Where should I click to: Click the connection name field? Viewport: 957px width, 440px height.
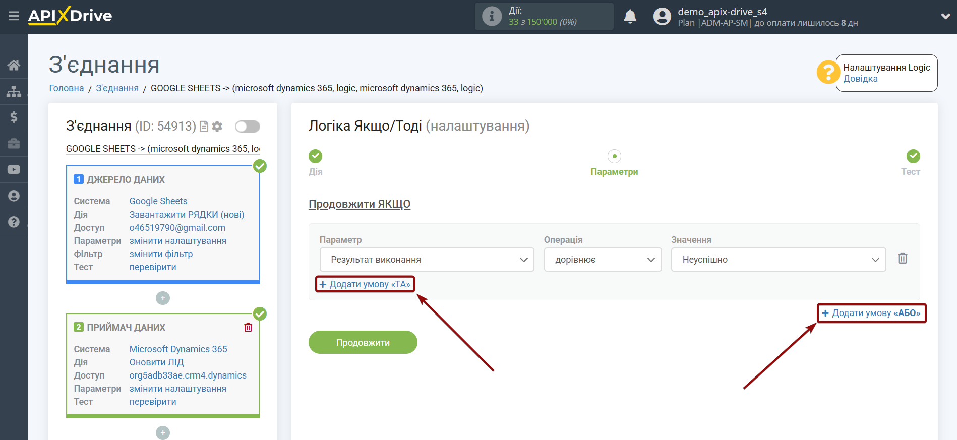pyautogui.click(x=163, y=149)
